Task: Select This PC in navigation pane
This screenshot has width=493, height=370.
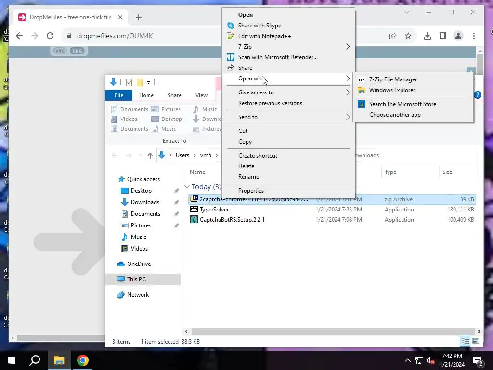Action: pyautogui.click(x=136, y=279)
